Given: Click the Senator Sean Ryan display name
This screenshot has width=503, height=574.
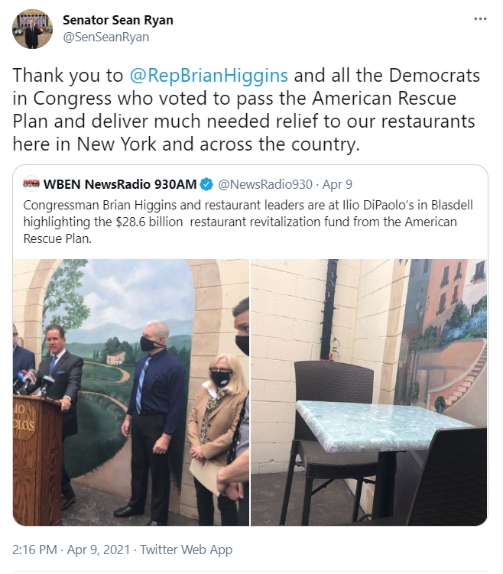Looking at the screenshot, I should click(x=118, y=20).
